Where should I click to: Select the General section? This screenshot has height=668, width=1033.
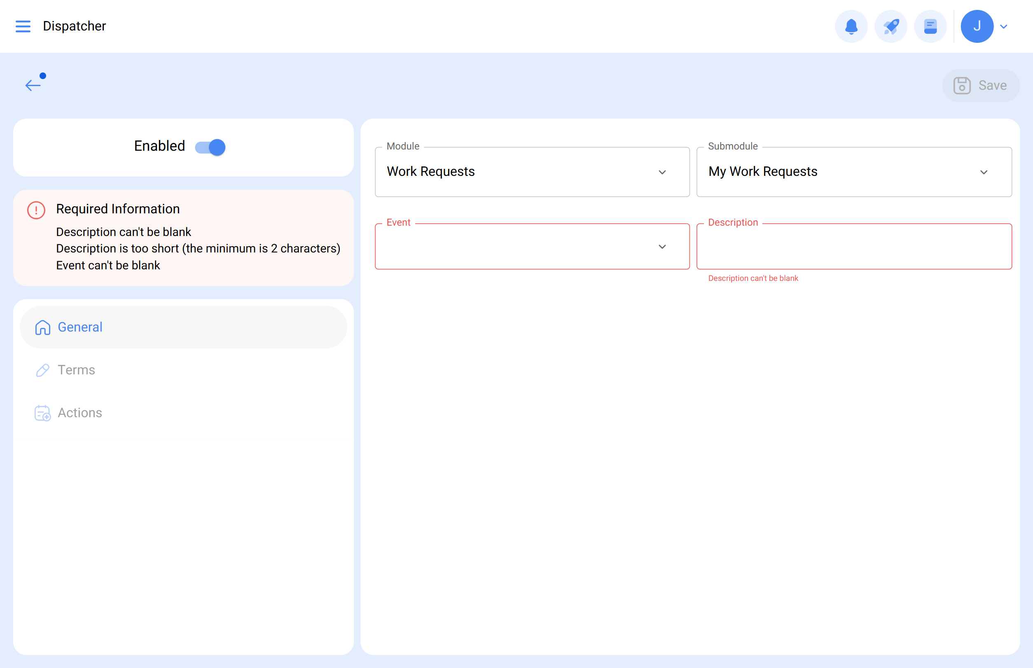point(80,327)
